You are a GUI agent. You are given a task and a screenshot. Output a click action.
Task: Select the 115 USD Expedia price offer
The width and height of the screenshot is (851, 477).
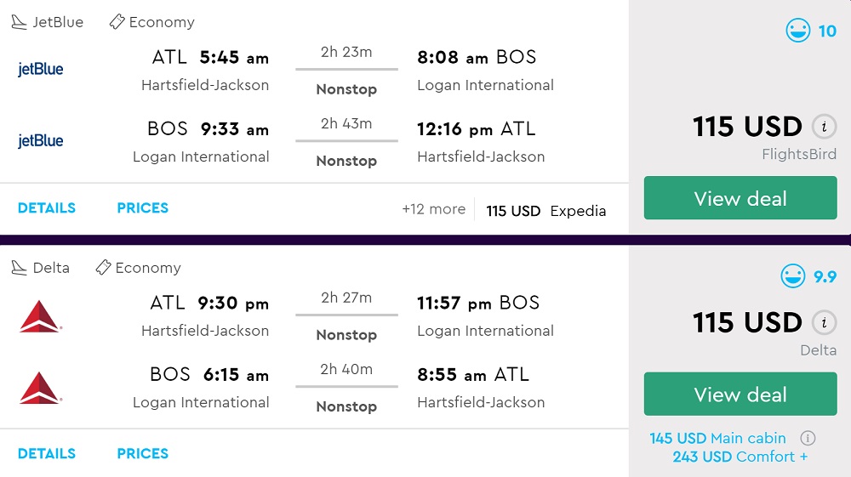pyautogui.click(x=545, y=211)
